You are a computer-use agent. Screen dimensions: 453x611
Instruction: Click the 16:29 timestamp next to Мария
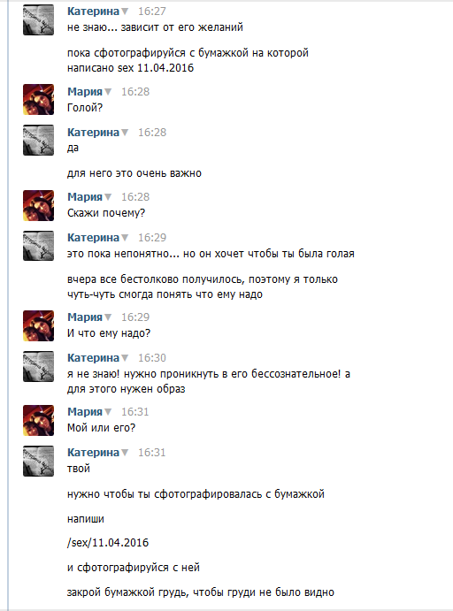(x=135, y=317)
